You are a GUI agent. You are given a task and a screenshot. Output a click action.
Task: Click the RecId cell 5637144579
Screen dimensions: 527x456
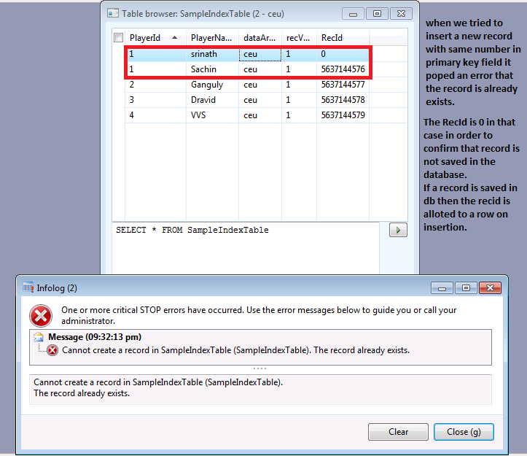343,115
